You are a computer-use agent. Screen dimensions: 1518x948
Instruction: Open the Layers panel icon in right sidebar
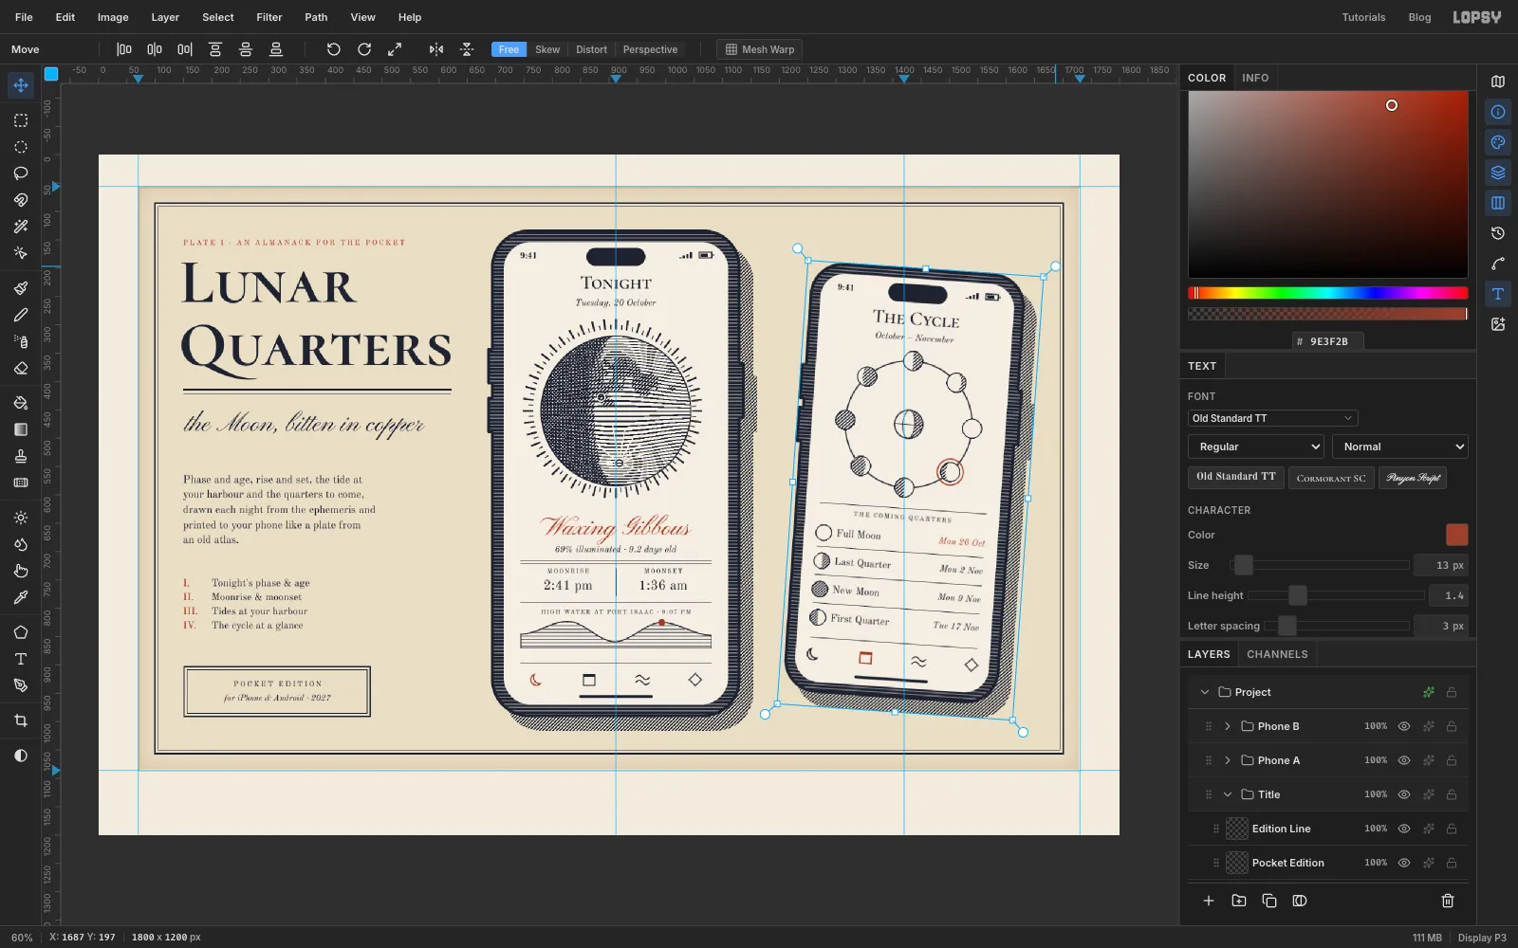[x=1498, y=173]
